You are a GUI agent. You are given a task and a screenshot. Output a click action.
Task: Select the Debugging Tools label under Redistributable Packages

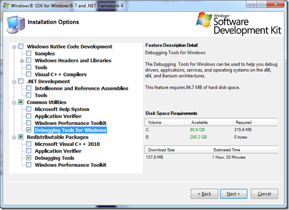(54, 158)
